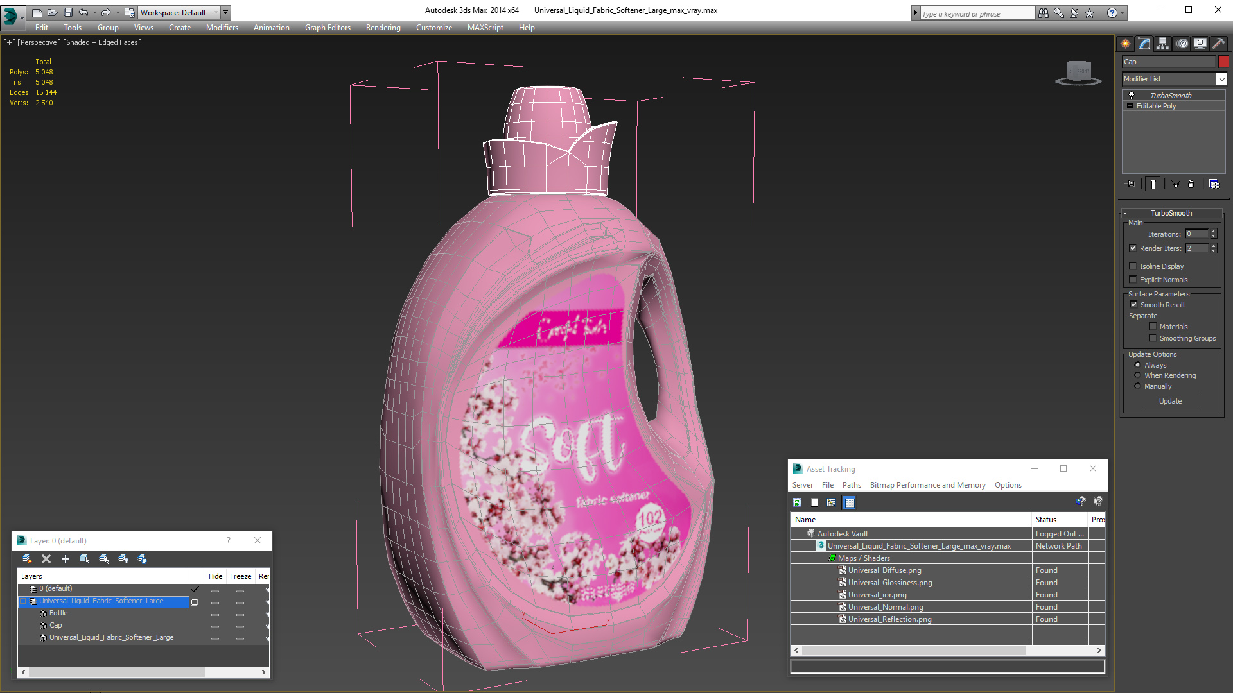The height and width of the screenshot is (693, 1233).
Task: Click the Status column header in Asset Tracking
Action: tap(1060, 520)
